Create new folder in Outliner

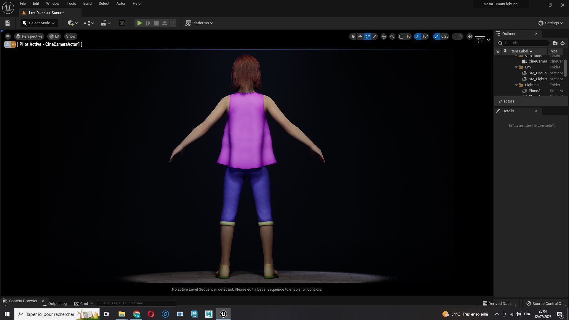click(x=555, y=43)
